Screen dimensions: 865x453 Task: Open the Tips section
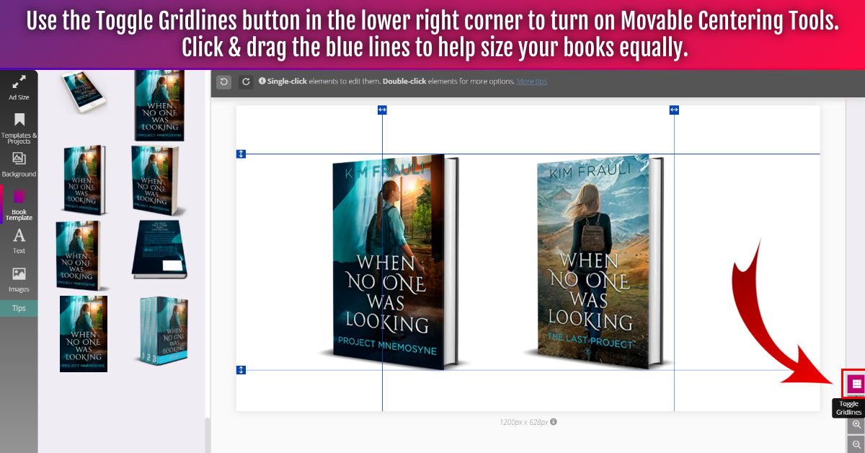point(19,308)
